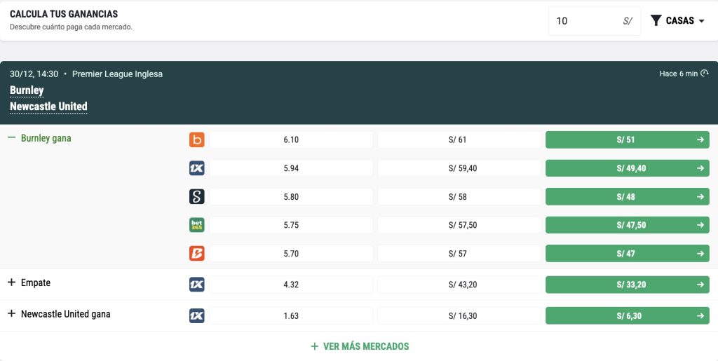718x361 pixels.
Task: Click the orange Betsson logo in Burnley row
Action: pyautogui.click(x=197, y=140)
